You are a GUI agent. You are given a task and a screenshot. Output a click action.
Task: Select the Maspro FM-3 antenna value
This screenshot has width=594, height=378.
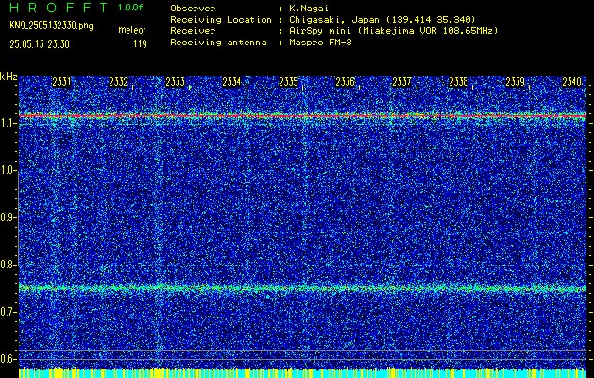pyautogui.click(x=320, y=43)
